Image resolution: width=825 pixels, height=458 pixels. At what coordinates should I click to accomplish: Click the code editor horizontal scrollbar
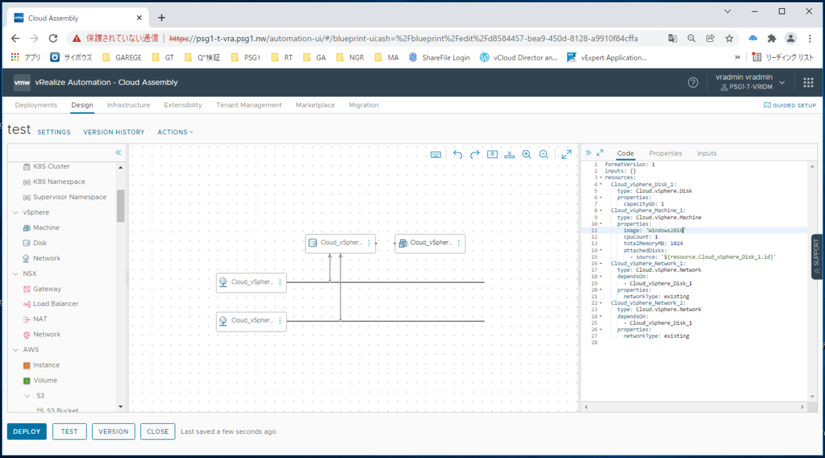694,407
